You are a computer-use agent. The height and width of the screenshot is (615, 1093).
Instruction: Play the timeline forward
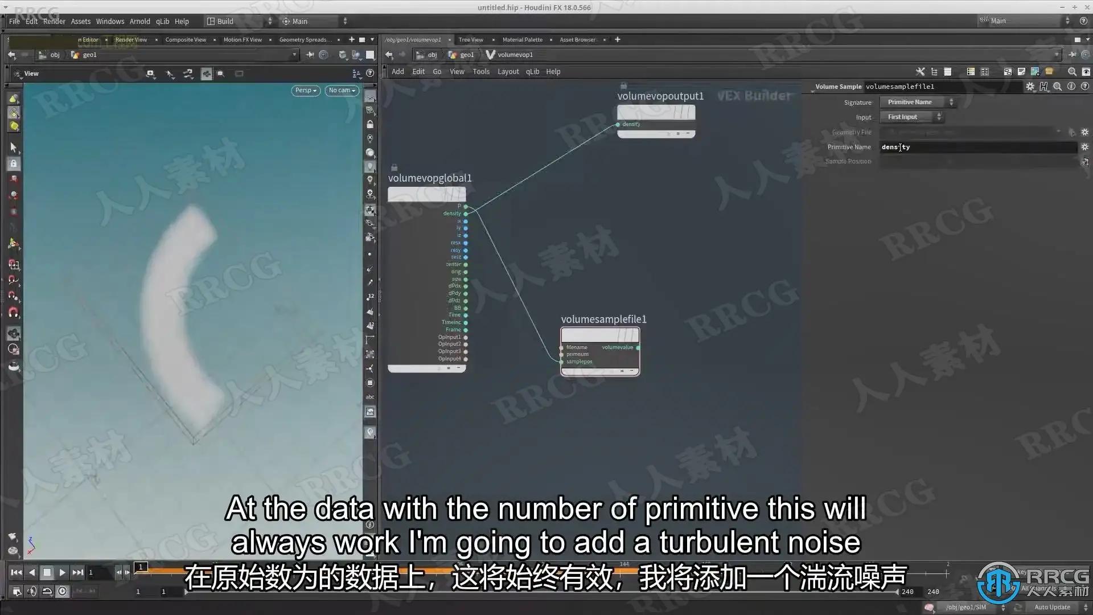[x=63, y=572]
